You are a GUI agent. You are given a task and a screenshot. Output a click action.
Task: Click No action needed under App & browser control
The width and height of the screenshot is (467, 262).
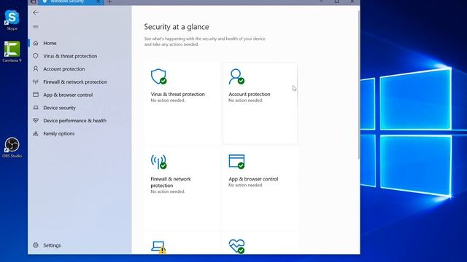245,185
